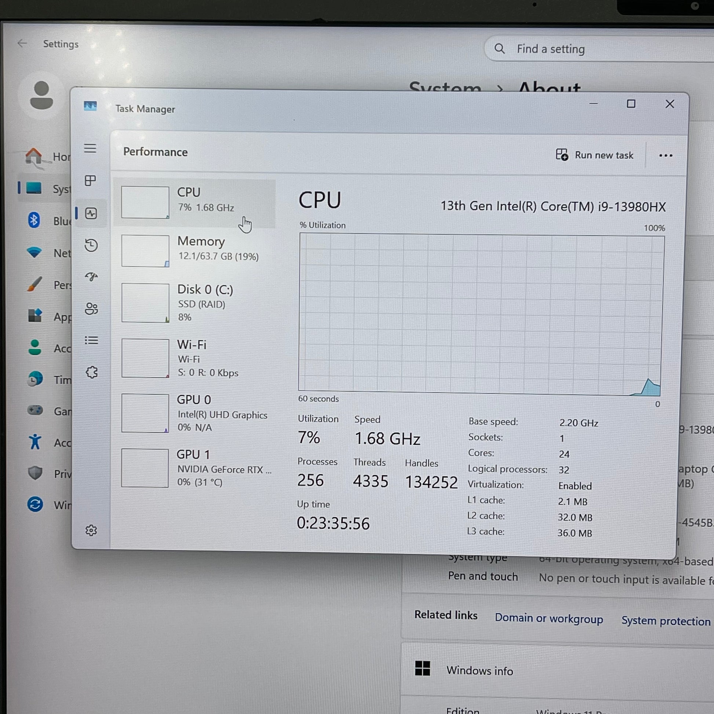Click Settings user account avatar
Screen dimensions: 714x714
click(x=41, y=95)
